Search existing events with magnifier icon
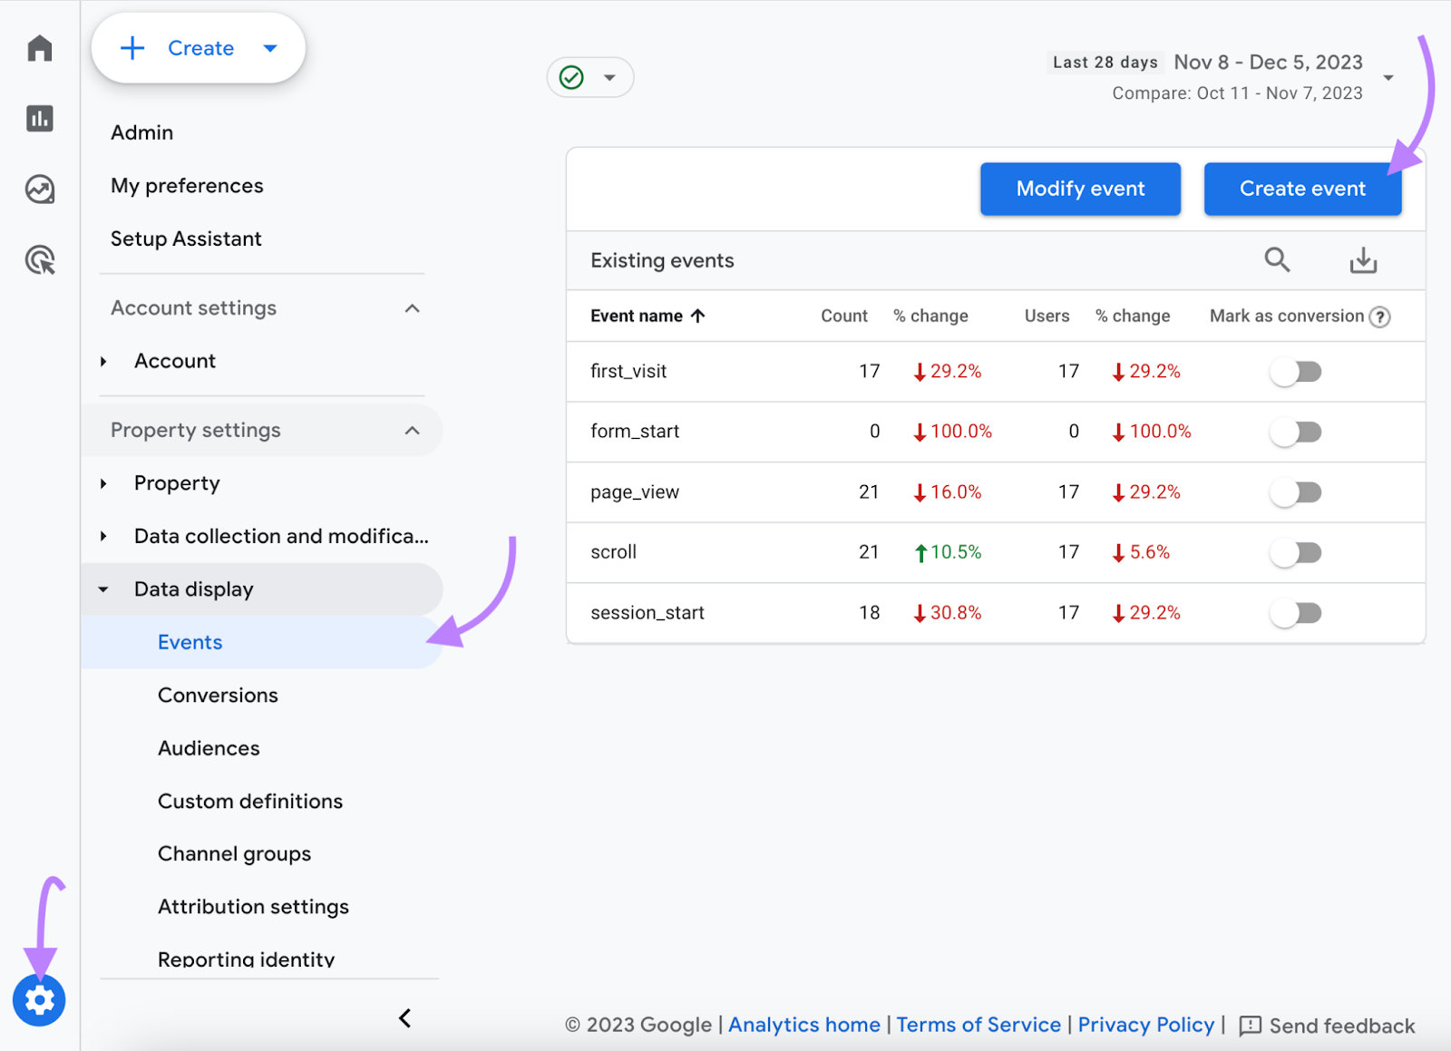Viewport: 1451px width, 1051px height. click(x=1277, y=260)
